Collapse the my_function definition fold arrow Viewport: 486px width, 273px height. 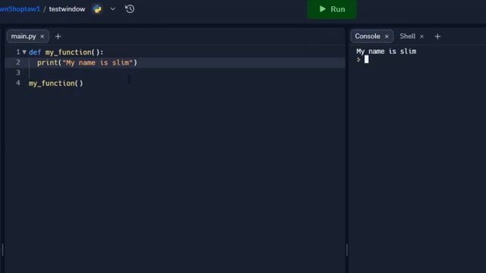click(24, 52)
